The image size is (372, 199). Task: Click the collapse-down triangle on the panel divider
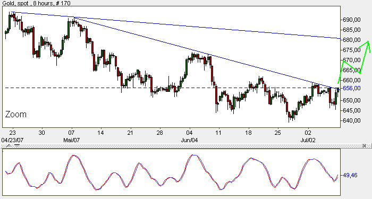tap(17, 146)
